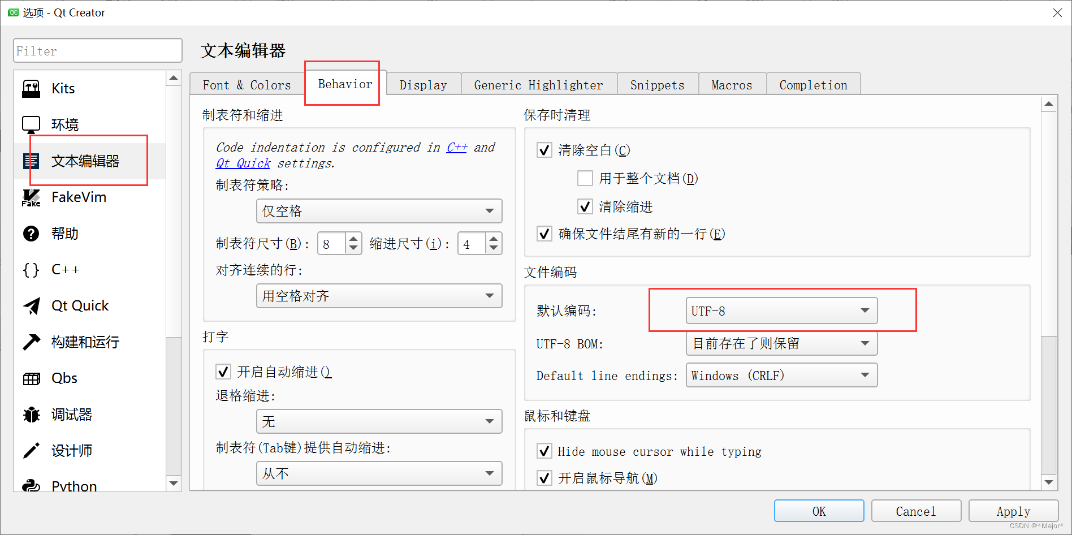This screenshot has width=1072, height=535.
Task: Open 构建和运行 settings
Action: (85, 342)
